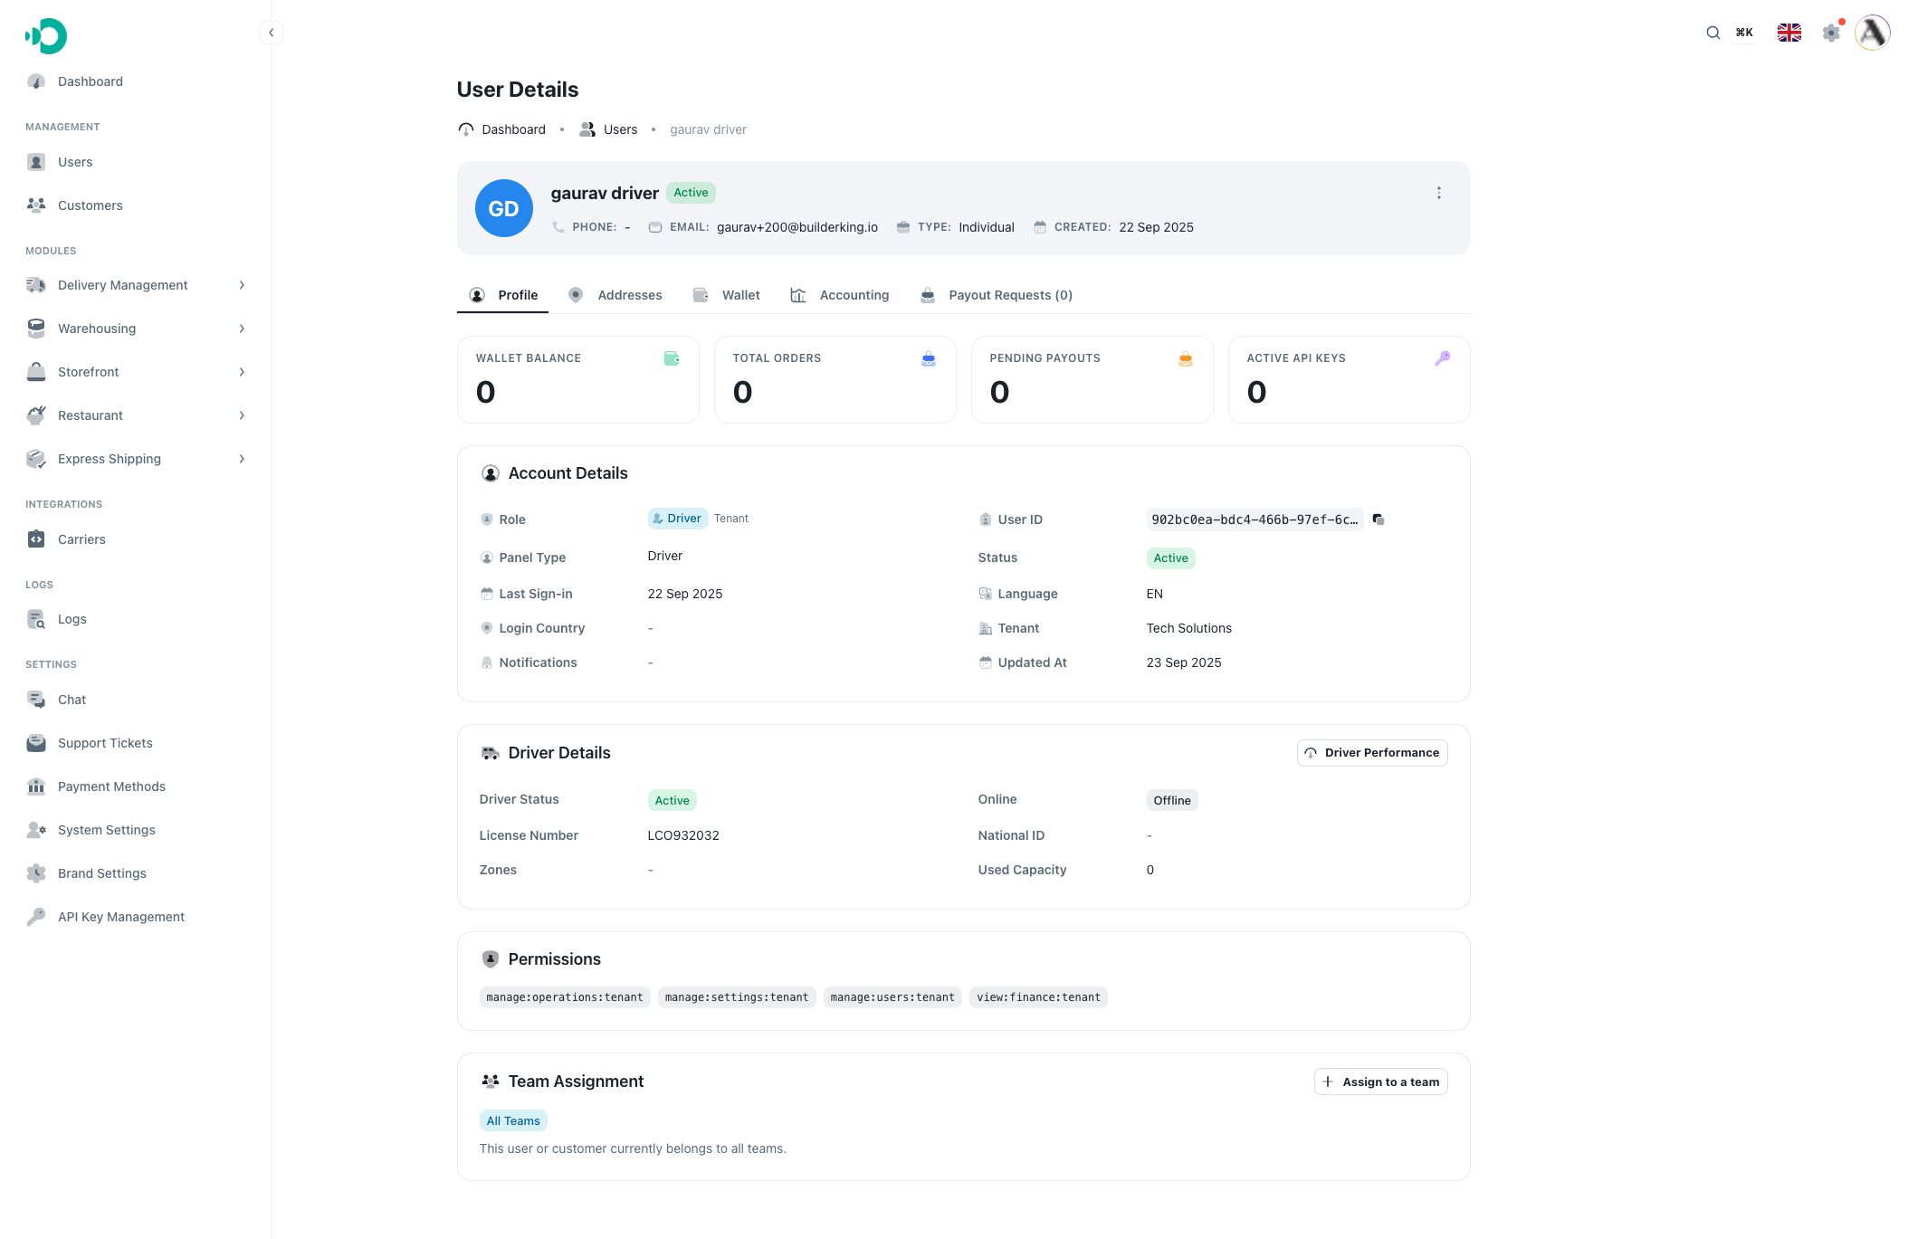
Task: Expand Express Shipping submenu chevron
Action: [x=242, y=459]
